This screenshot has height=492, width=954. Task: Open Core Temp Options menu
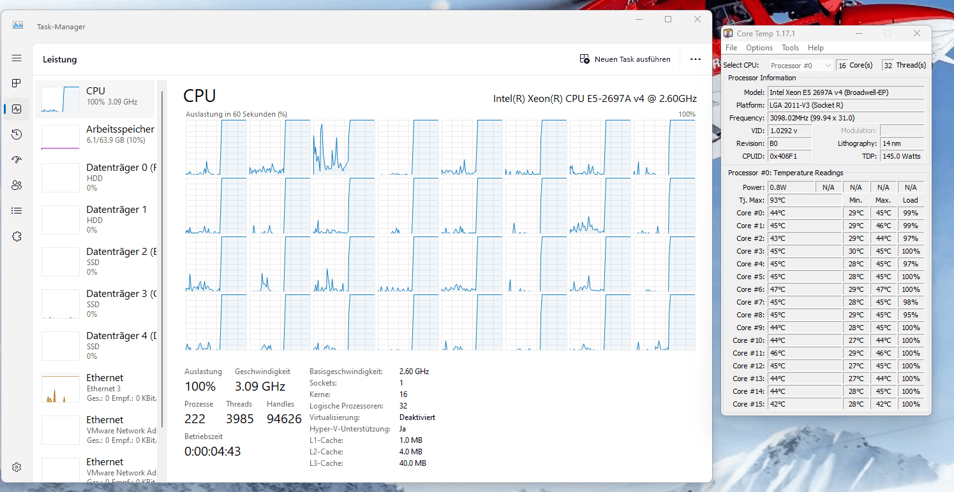759,48
